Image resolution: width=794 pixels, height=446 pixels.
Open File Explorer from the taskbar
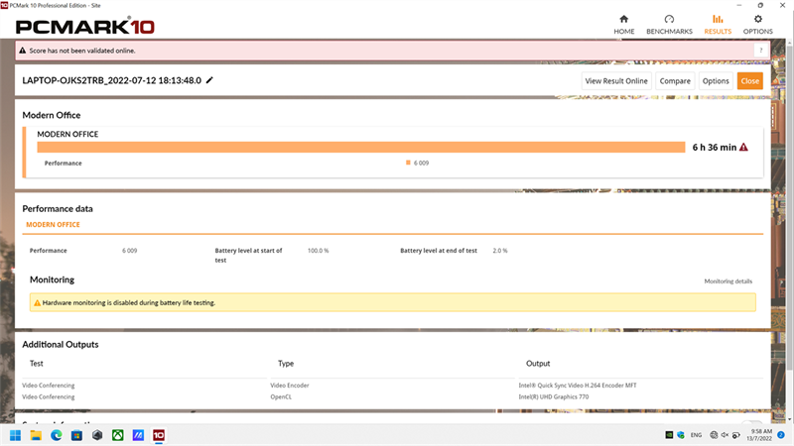[36, 435]
